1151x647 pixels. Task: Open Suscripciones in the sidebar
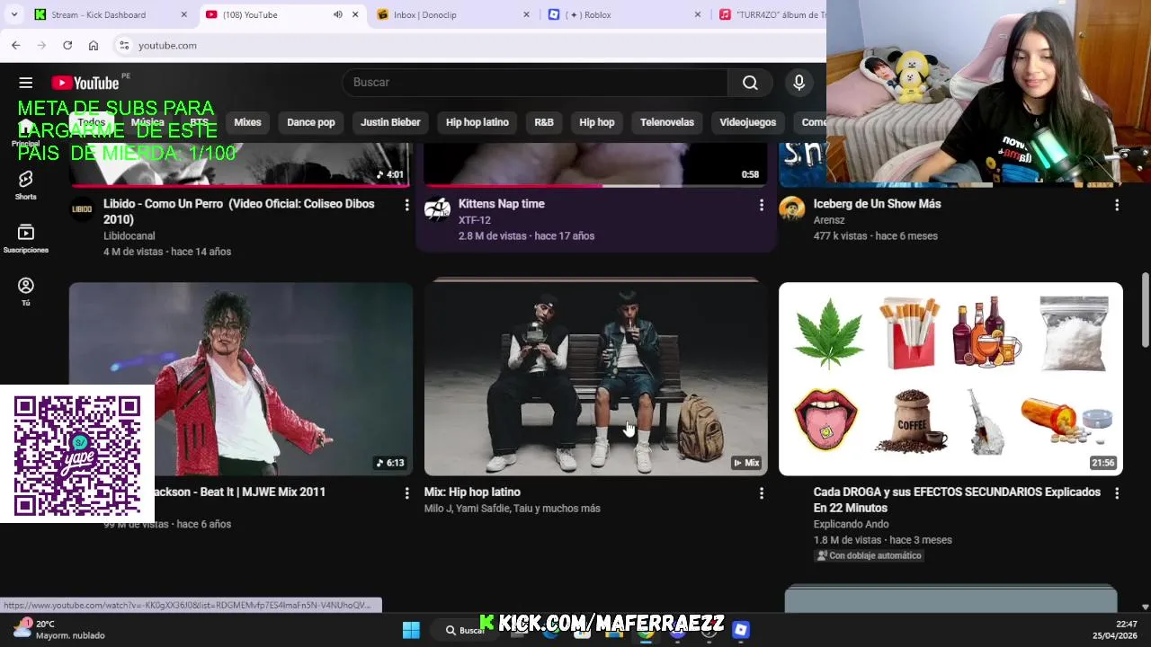(x=25, y=239)
